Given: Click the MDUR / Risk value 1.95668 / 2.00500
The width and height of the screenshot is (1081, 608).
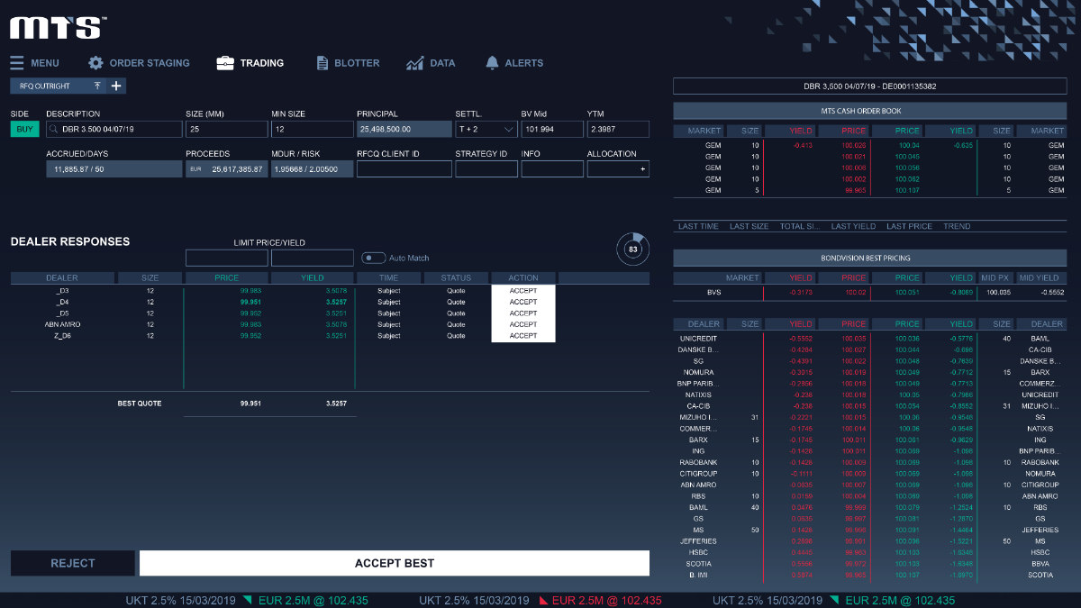Looking at the screenshot, I should tap(312, 168).
